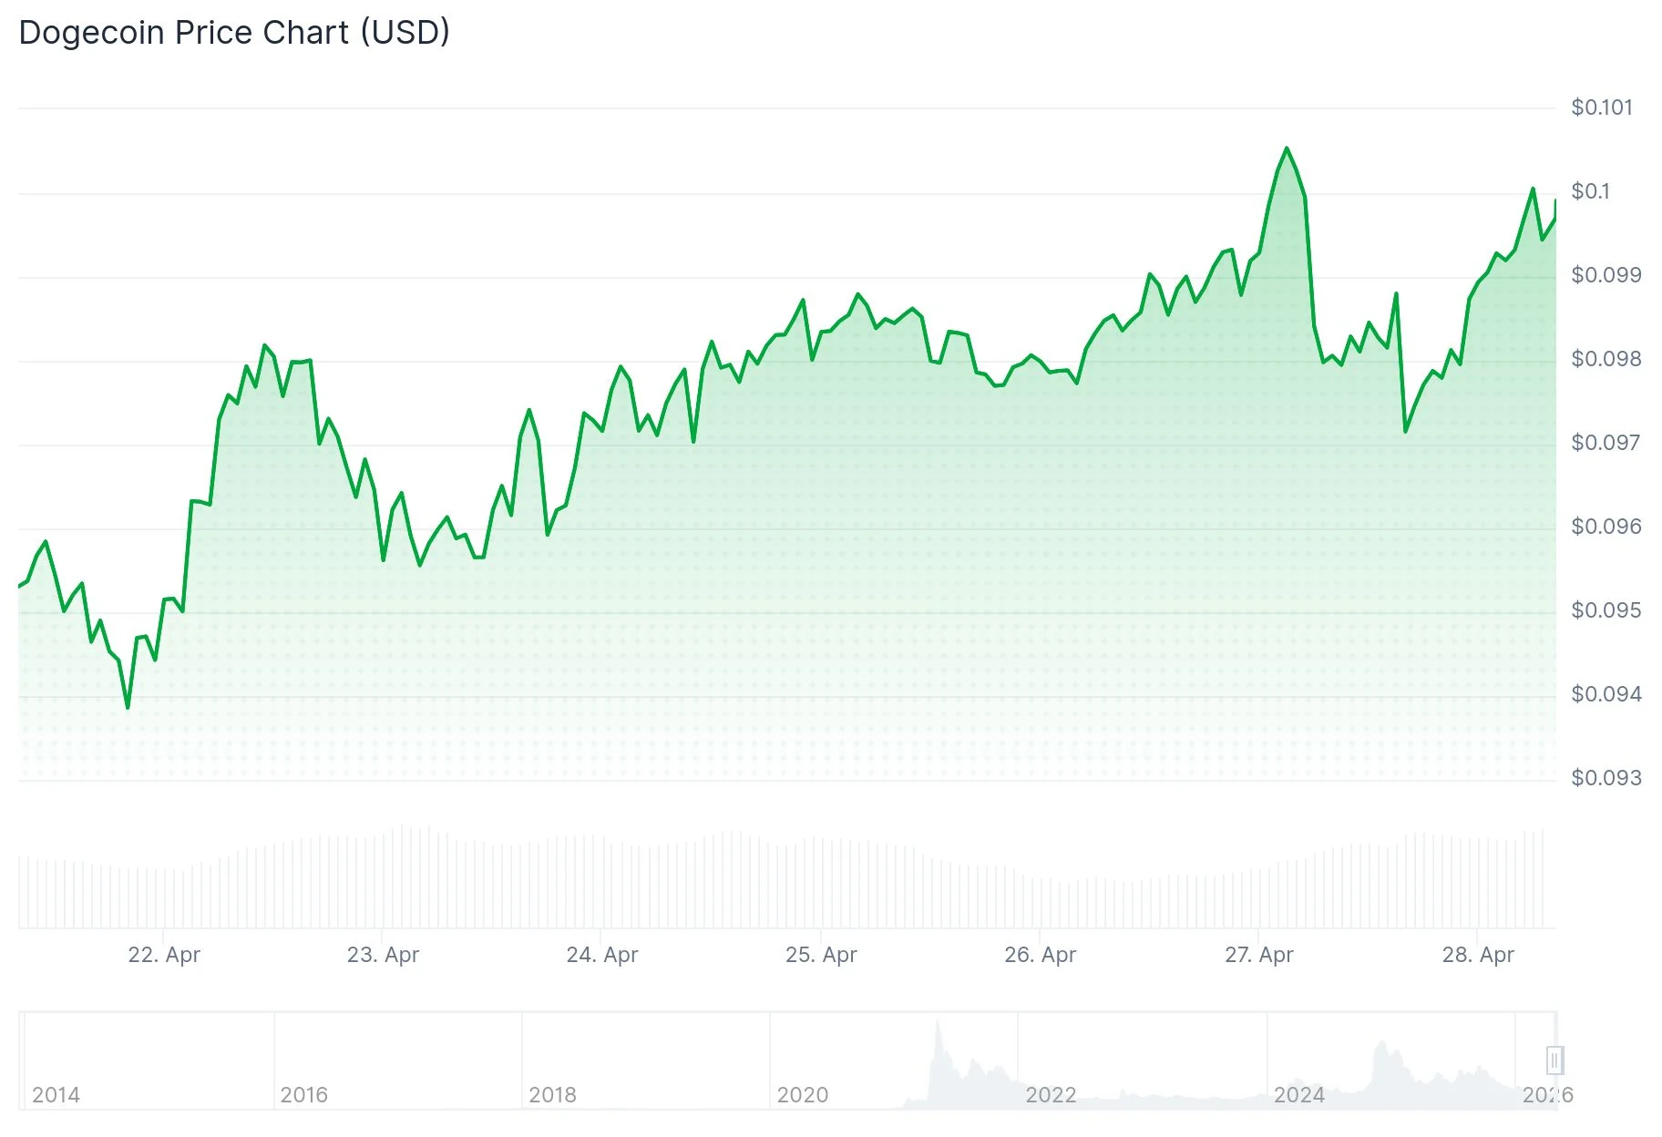The height and width of the screenshot is (1137, 1662).
Task: Click the 2018 label in navigator
Action: click(552, 1094)
